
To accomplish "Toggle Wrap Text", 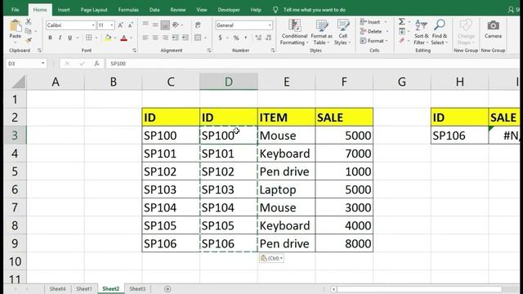I will coord(198,25).
